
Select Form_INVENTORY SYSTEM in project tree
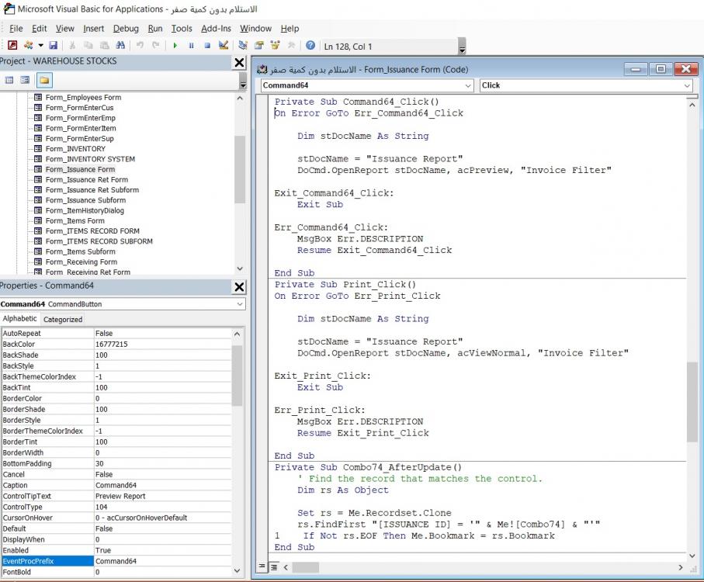click(90, 159)
